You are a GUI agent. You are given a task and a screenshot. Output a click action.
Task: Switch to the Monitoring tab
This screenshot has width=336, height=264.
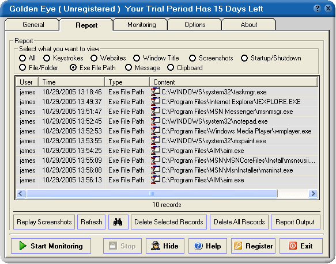click(141, 25)
